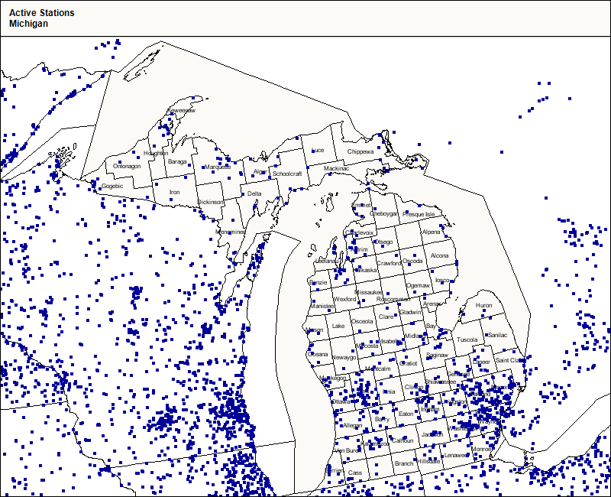Click the Ontonagon county label

pyautogui.click(x=127, y=166)
